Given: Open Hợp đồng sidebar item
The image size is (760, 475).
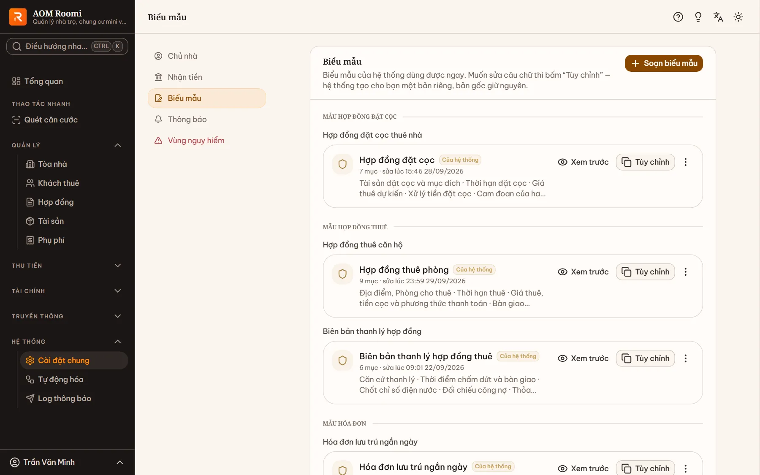Looking at the screenshot, I should [x=74, y=202].
